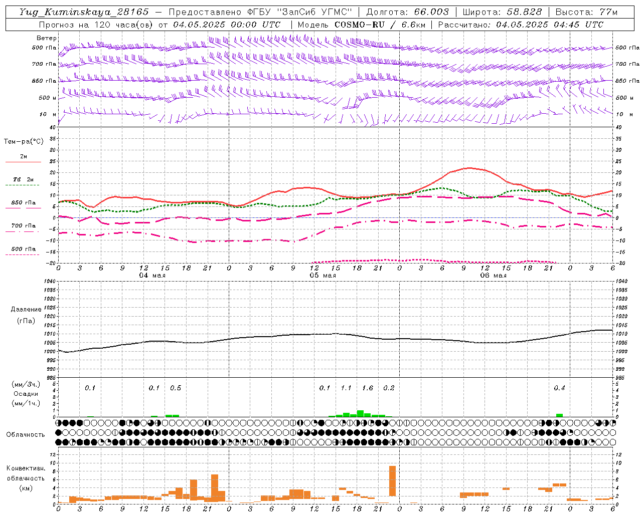This screenshot has width=642, height=513.
Task: Click the (гПа) pressure unit label
Action: point(26,321)
